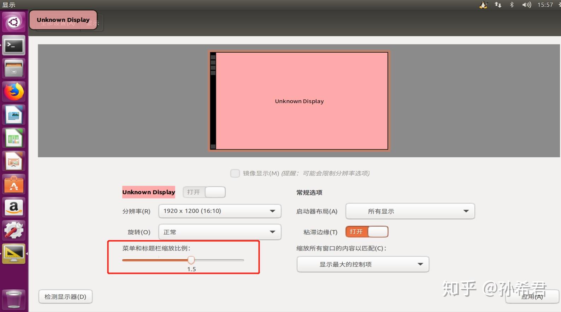Select the Displays app launcher icon
Screen dimensions: 561x312
pos(14,254)
